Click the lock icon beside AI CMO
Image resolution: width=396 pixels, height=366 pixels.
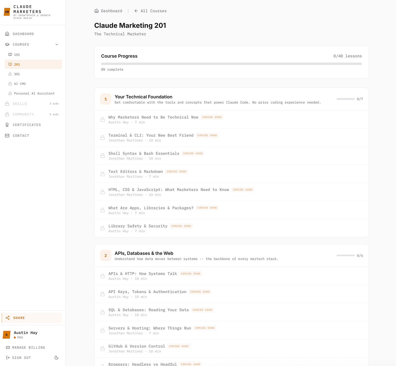10,84
